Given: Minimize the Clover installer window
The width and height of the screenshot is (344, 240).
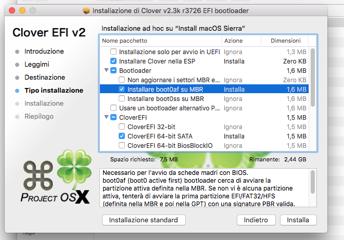Looking at the screenshot, I should (22, 10).
